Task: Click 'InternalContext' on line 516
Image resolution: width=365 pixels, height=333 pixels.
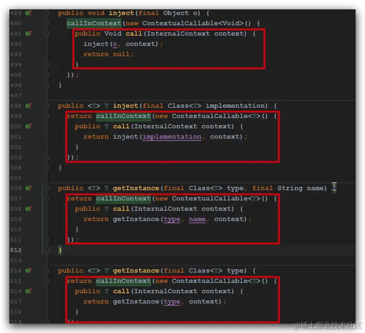Action: pos(165,291)
